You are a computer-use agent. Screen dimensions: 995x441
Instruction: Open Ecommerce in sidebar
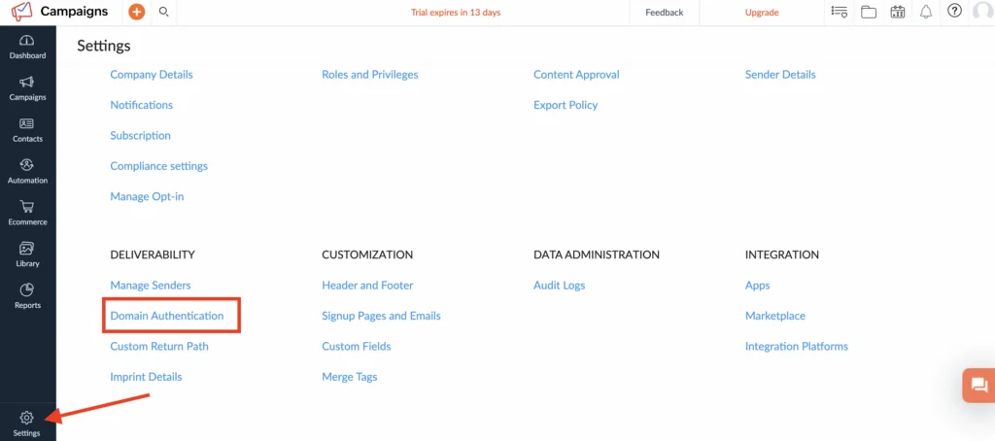tap(27, 214)
